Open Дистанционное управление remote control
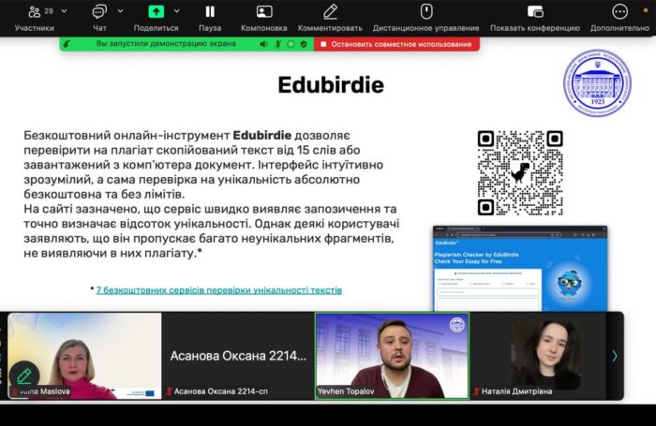 426,12
